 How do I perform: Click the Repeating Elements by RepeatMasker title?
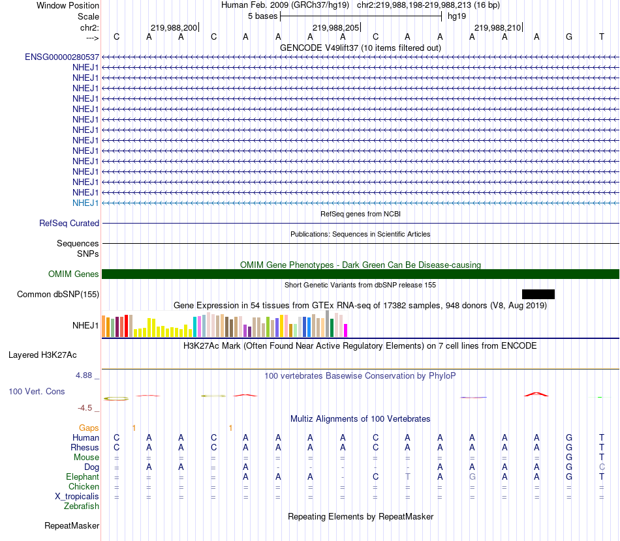(360, 516)
